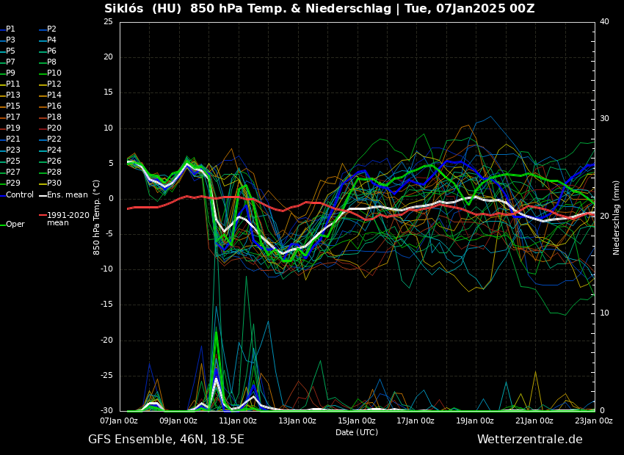The image size is (624, 455).
Task: Click the Date (UTC) axis label
Action: pos(357,432)
